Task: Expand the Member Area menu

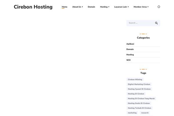Action: click(x=141, y=7)
